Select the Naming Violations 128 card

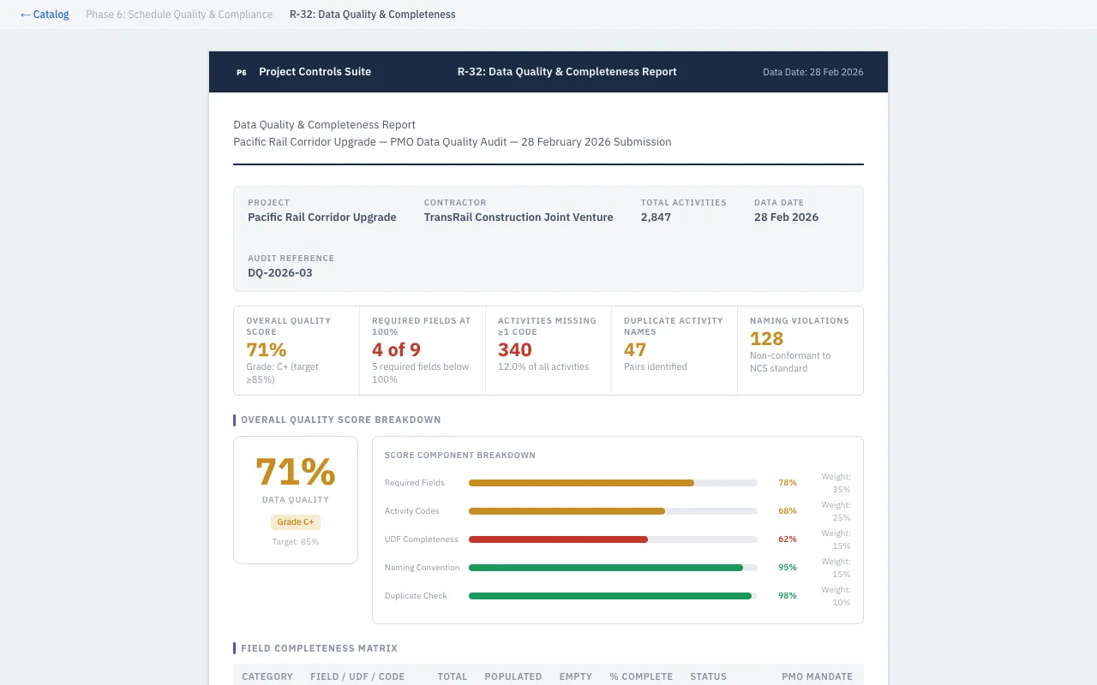coord(800,350)
